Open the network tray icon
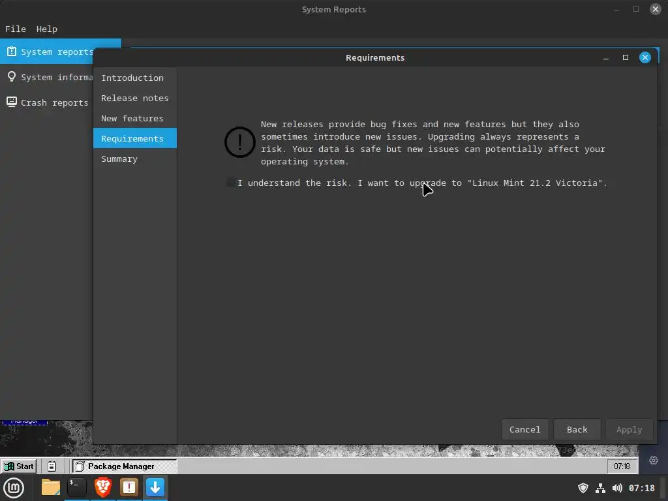The height and width of the screenshot is (501, 668). pyautogui.click(x=600, y=488)
